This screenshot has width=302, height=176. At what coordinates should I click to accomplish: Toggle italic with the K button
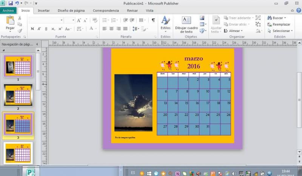click(x=39, y=29)
